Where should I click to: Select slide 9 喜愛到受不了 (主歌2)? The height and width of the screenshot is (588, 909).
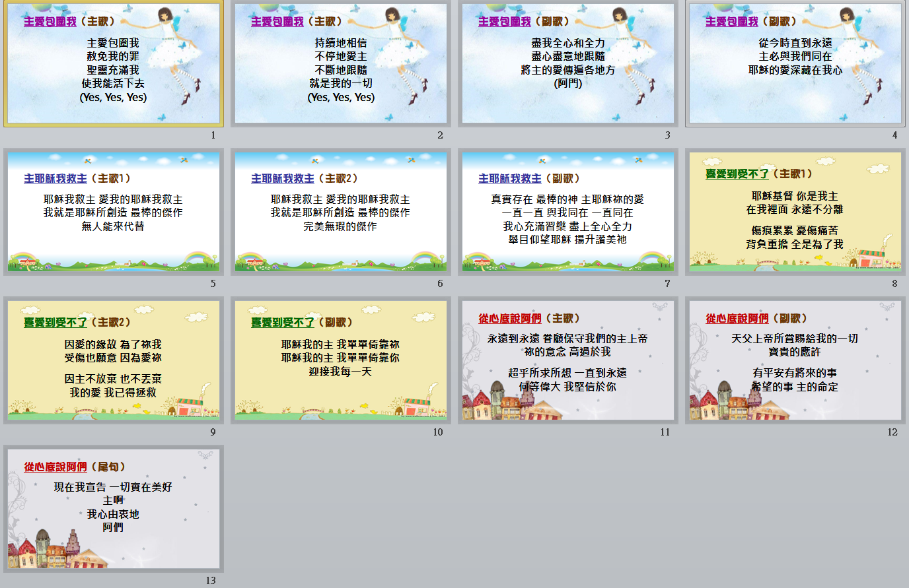114,361
